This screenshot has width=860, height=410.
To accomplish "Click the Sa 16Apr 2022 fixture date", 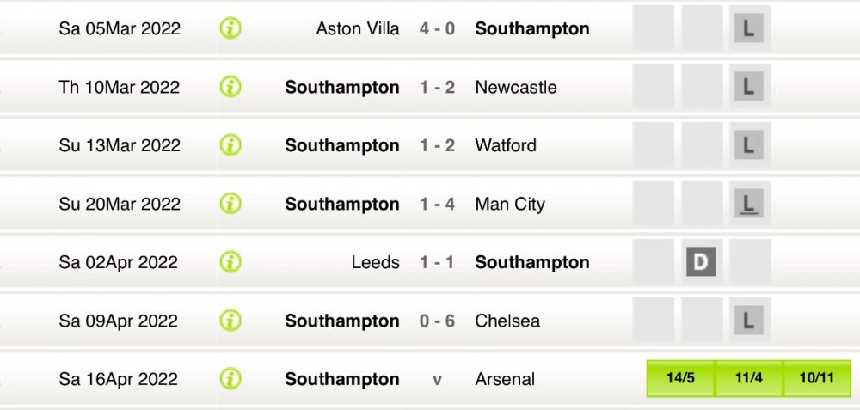I will pyautogui.click(x=120, y=379).
